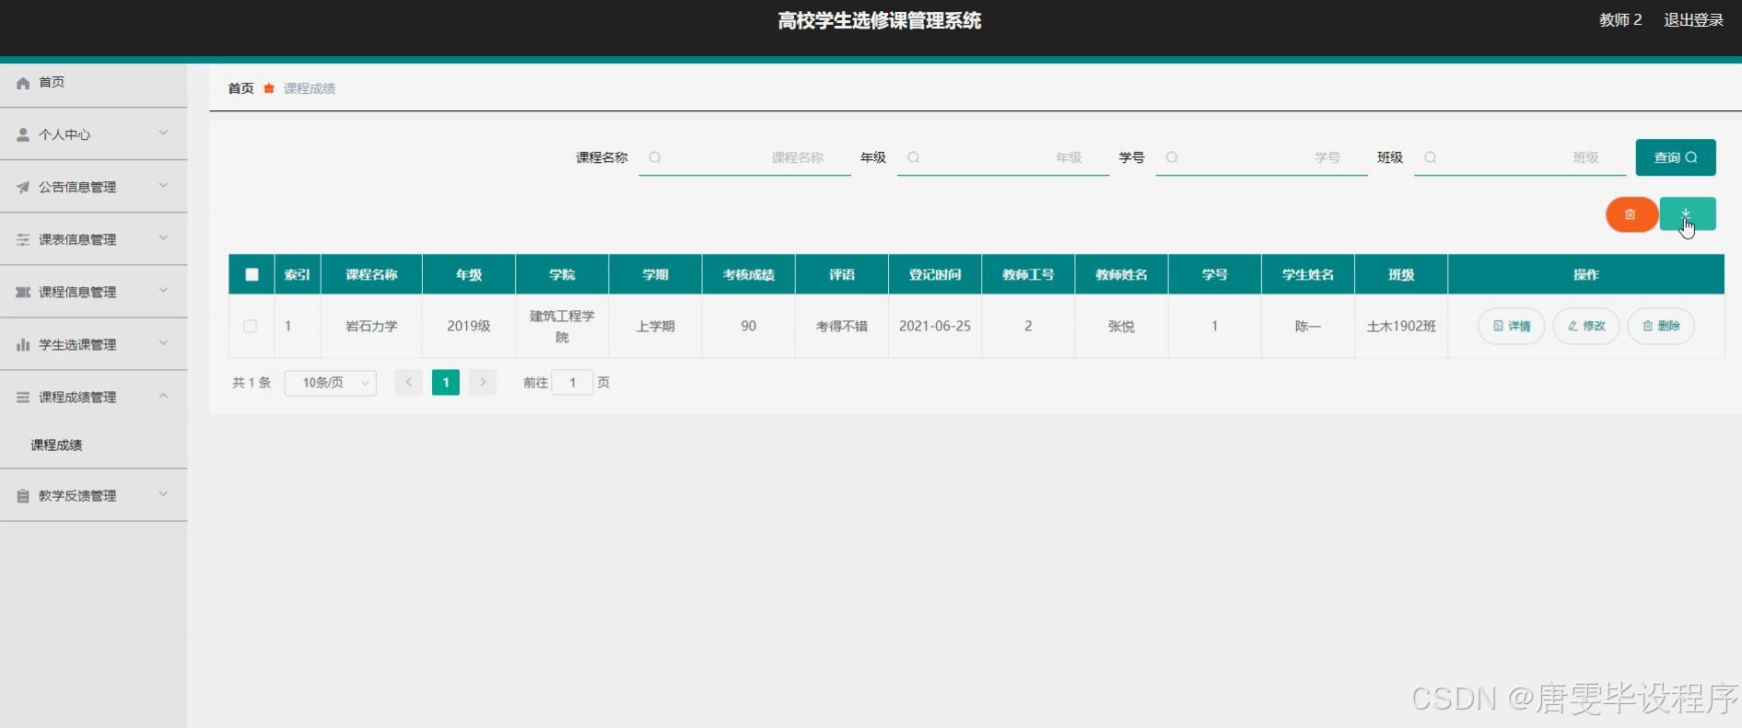Open 首页 in the sidebar menu
The width and height of the screenshot is (1742, 728).
click(93, 83)
